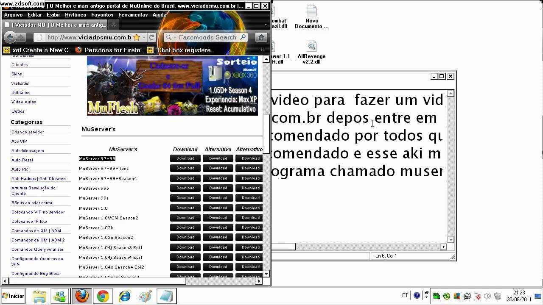Download MuServer 1.04j Season3 Epi1 main button
This screenshot has width=543, height=305.
click(x=185, y=247)
